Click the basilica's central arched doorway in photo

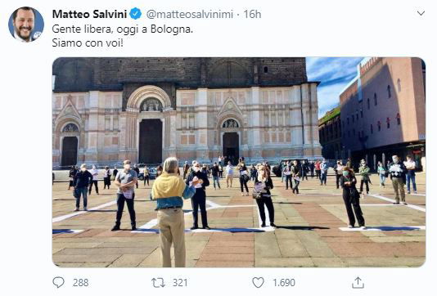click(x=151, y=141)
